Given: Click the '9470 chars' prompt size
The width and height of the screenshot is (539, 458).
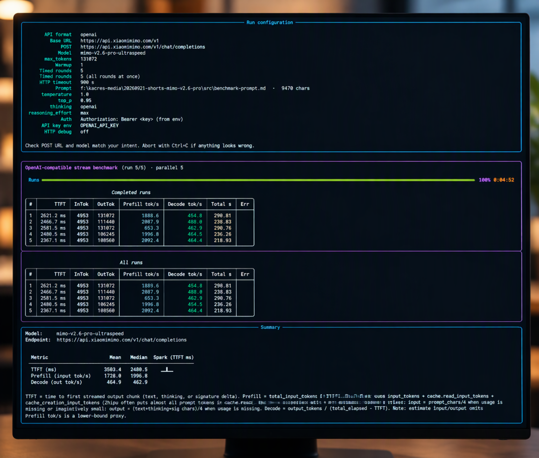Looking at the screenshot, I should [x=295, y=88].
